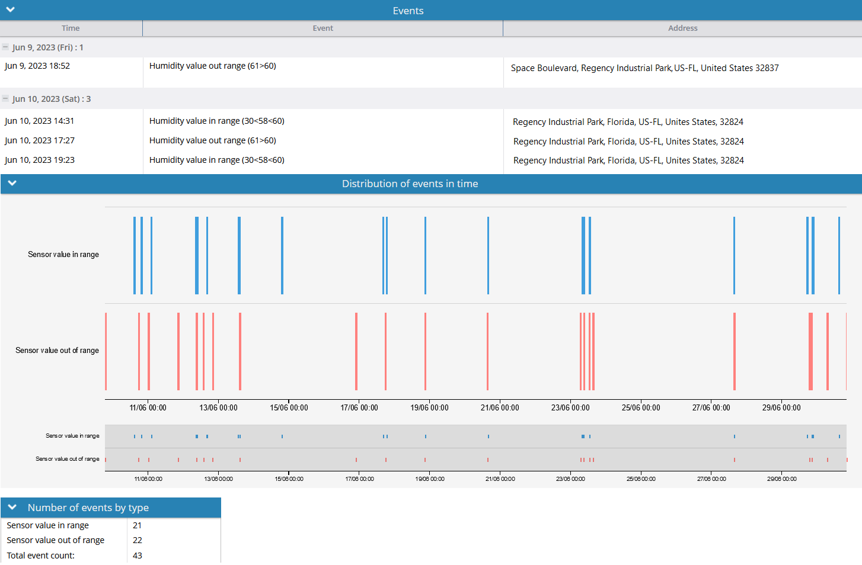Click the overview strip out-of-range row
This screenshot has width=862, height=565.
pos(475,460)
